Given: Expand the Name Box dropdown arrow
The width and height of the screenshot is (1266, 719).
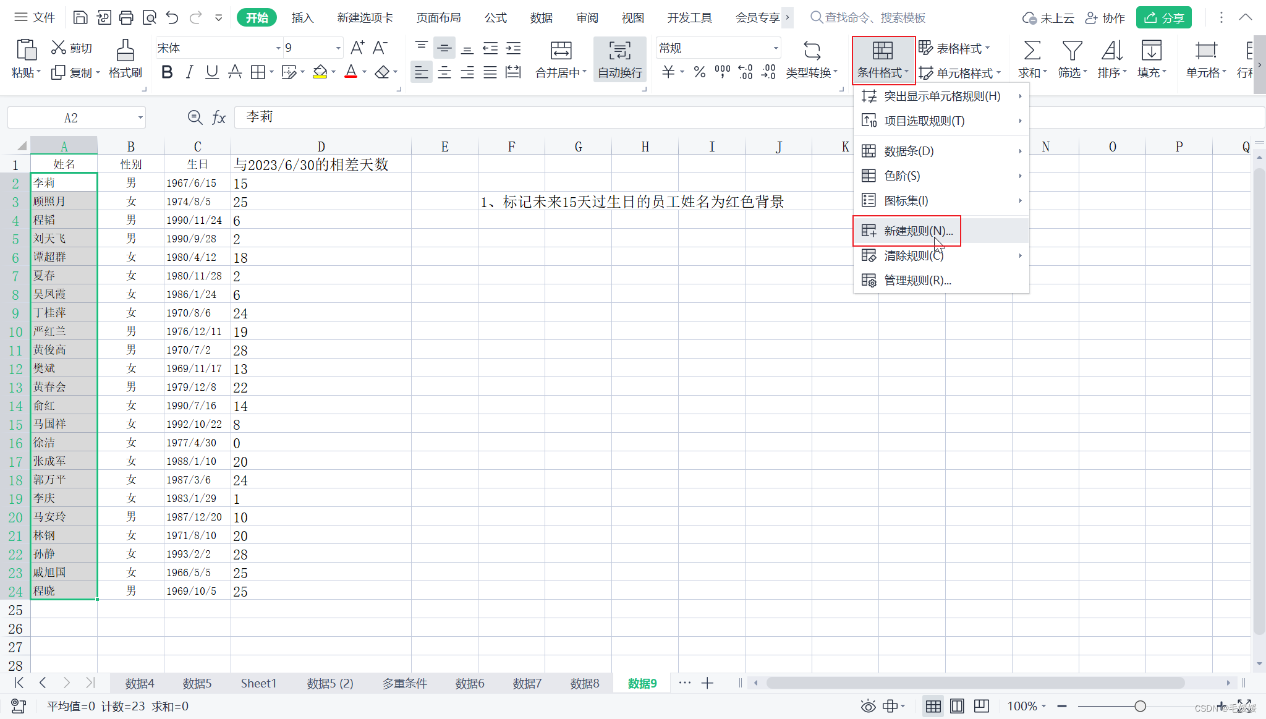Looking at the screenshot, I should pyautogui.click(x=140, y=117).
